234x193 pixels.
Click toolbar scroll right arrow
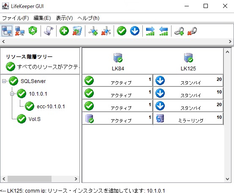230,41
